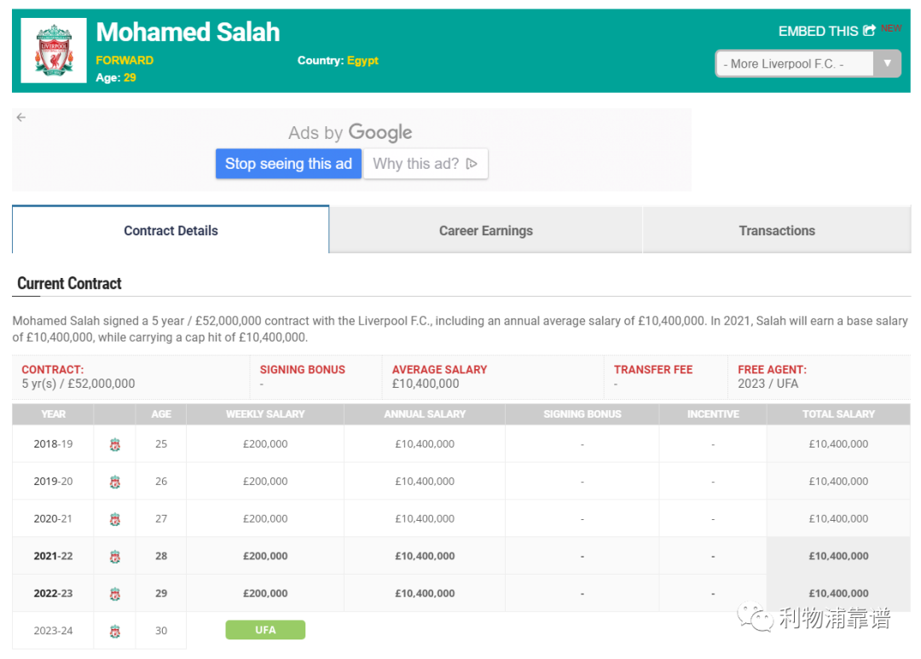
Task: Click the CONTRACT: summary label
Action: click(53, 369)
